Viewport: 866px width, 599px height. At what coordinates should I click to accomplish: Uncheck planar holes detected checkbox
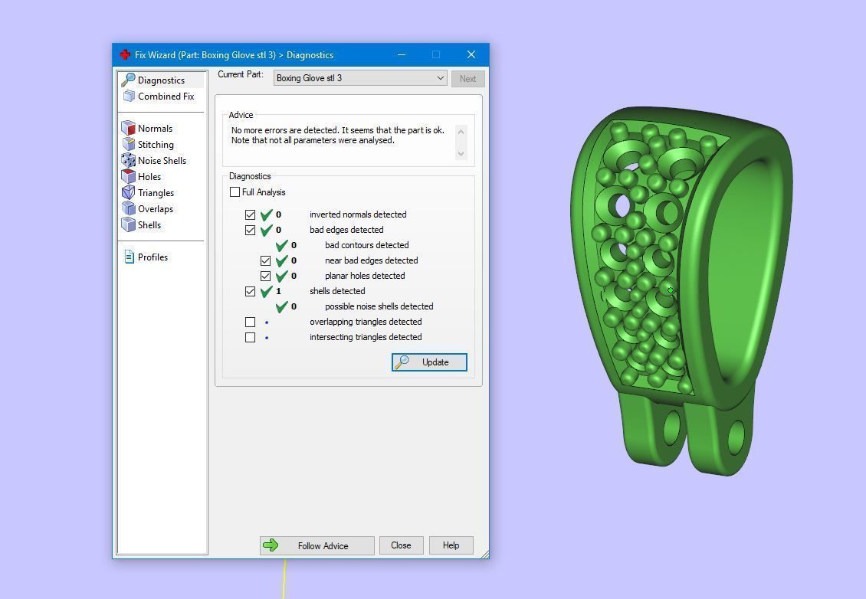tap(266, 276)
